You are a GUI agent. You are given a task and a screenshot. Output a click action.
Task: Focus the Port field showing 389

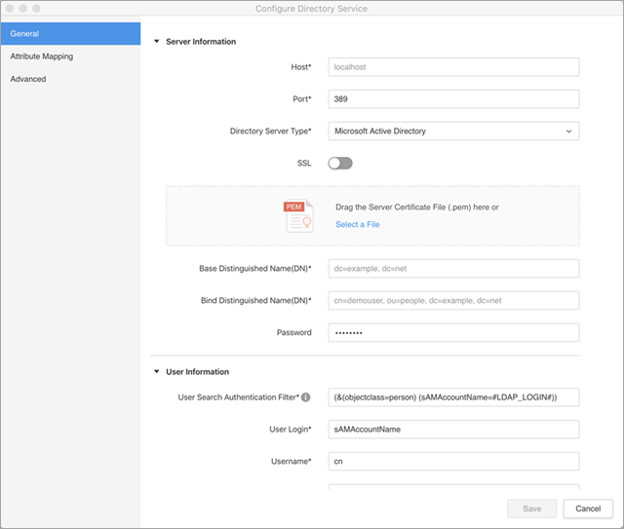coord(453,99)
